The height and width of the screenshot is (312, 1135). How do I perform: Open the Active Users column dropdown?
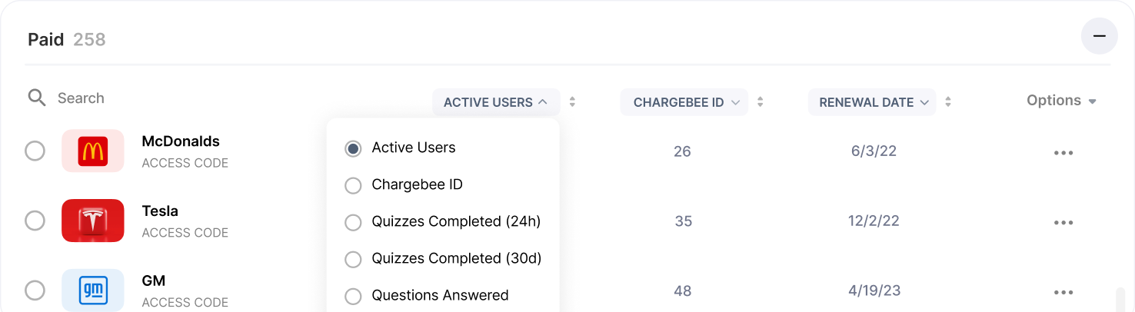pyautogui.click(x=495, y=102)
